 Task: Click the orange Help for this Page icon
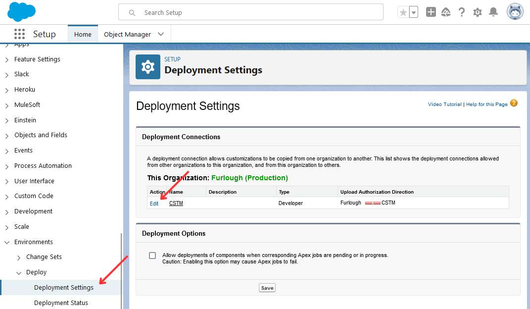(514, 103)
